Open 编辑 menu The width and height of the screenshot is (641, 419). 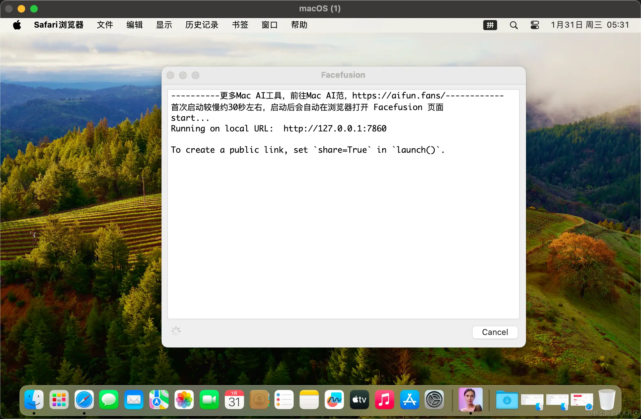tap(134, 25)
